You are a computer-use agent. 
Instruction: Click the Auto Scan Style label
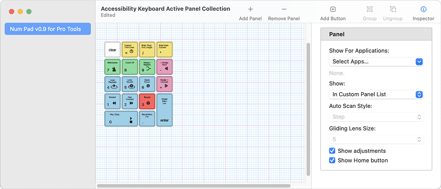click(x=351, y=106)
